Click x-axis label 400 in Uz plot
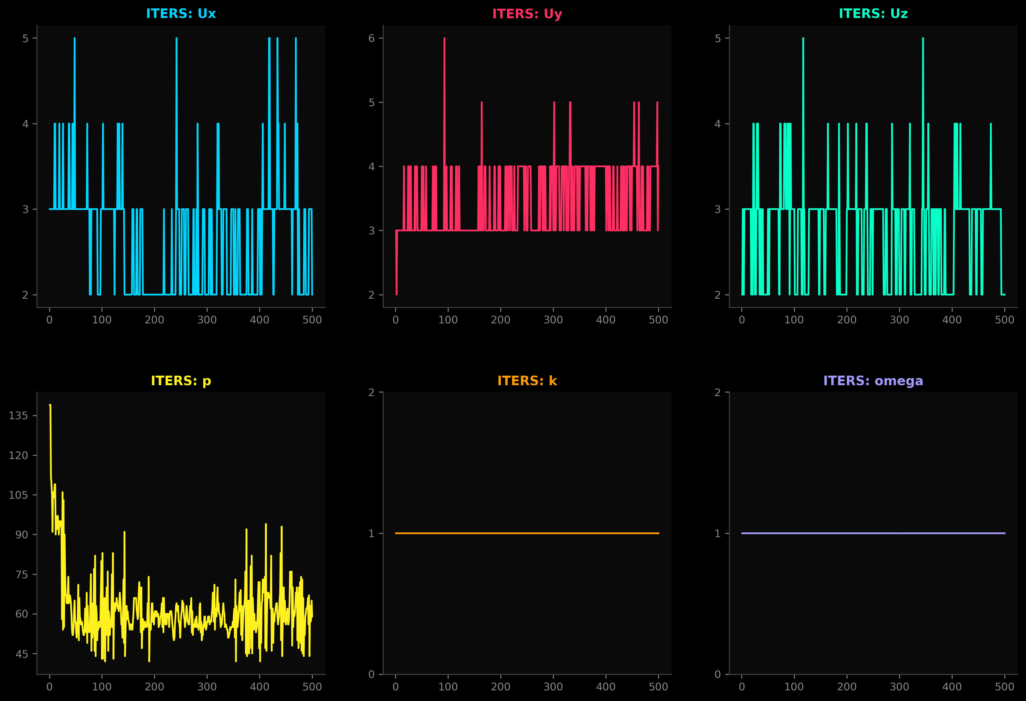Screen dimensions: 1026x701 tap(952, 320)
